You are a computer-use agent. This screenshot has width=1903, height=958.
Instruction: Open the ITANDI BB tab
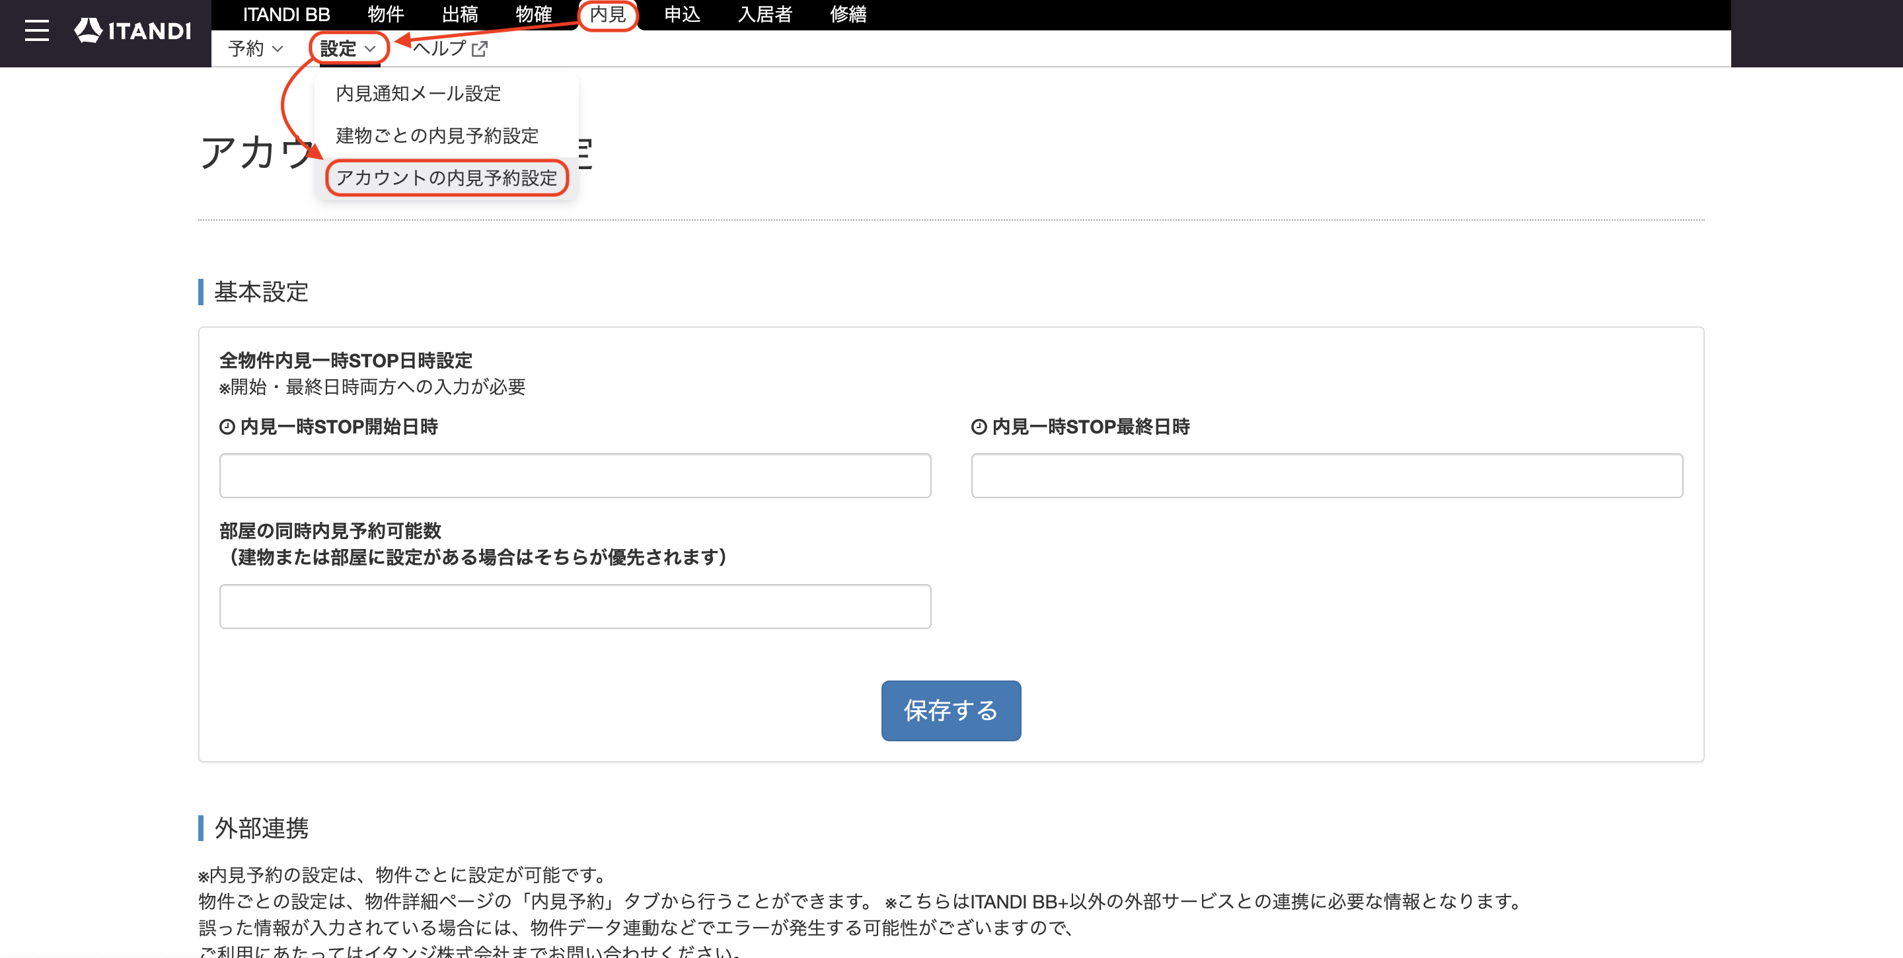[286, 14]
